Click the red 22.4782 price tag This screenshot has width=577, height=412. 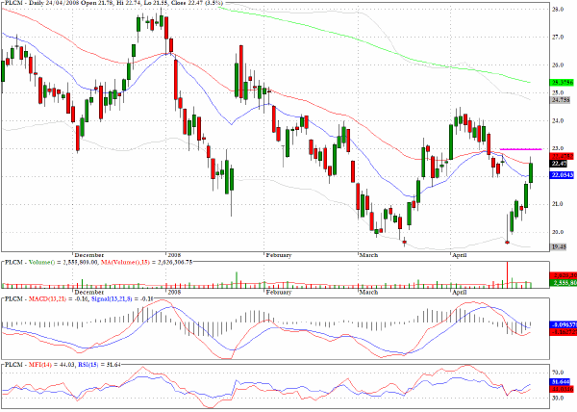point(563,157)
